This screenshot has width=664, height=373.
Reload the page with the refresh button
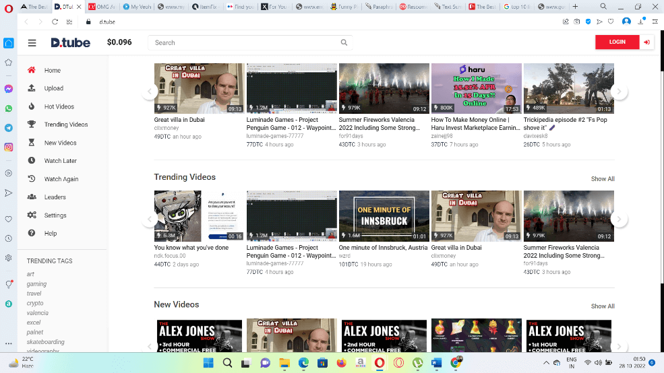55,22
